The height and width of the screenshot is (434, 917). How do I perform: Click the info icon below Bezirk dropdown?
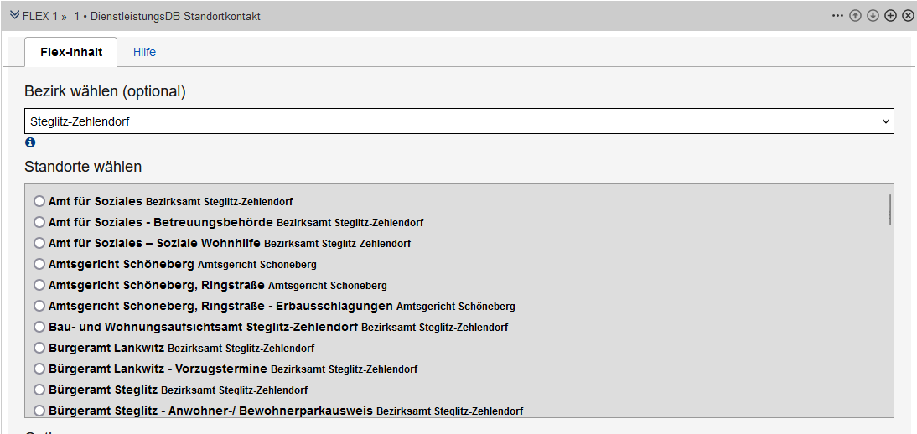[x=30, y=142]
